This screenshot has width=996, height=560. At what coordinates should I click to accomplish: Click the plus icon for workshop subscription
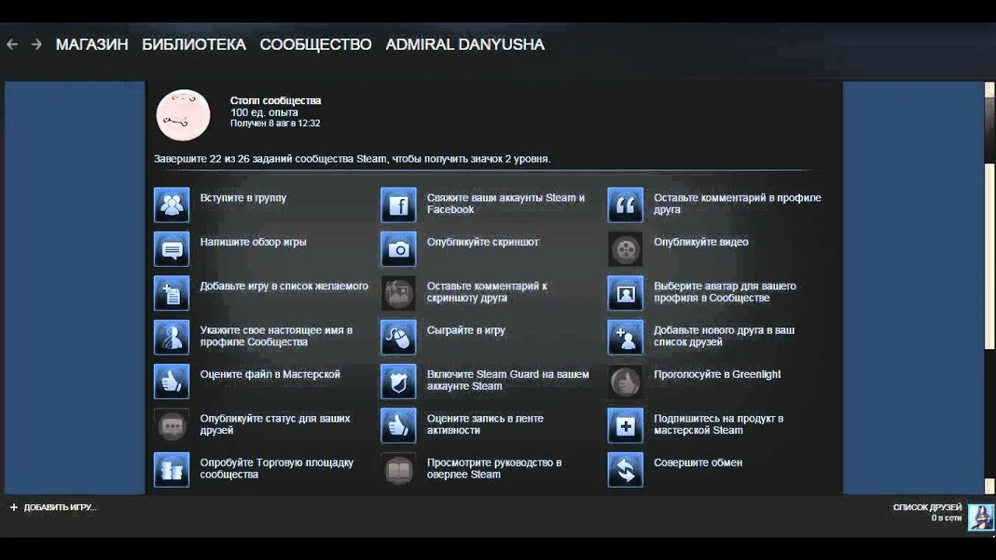click(626, 426)
